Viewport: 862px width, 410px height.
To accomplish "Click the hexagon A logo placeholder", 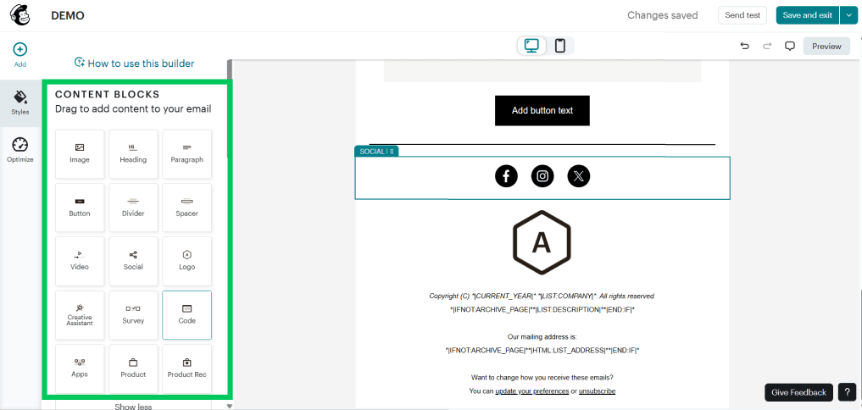I will click(x=542, y=242).
